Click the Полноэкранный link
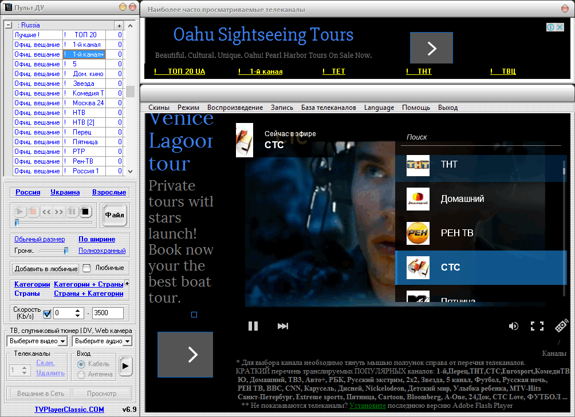575x417 pixels. pyautogui.click(x=102, y=251)
